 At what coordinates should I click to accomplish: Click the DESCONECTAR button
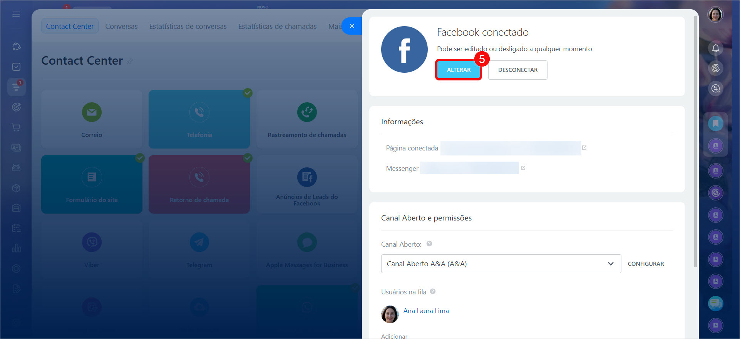point(517,70)
